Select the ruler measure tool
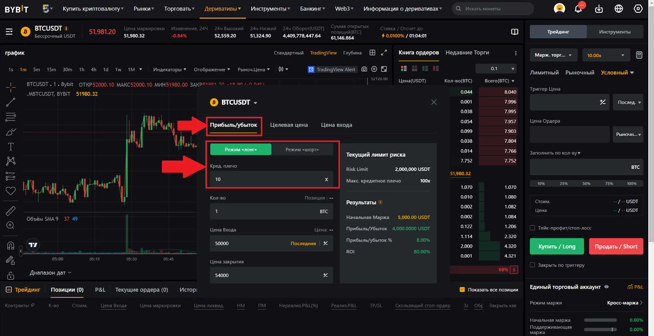 [11, 211]
